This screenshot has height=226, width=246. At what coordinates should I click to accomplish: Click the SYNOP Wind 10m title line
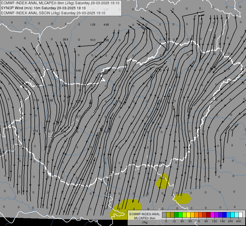pyautogui.click(x=43, y=8)
